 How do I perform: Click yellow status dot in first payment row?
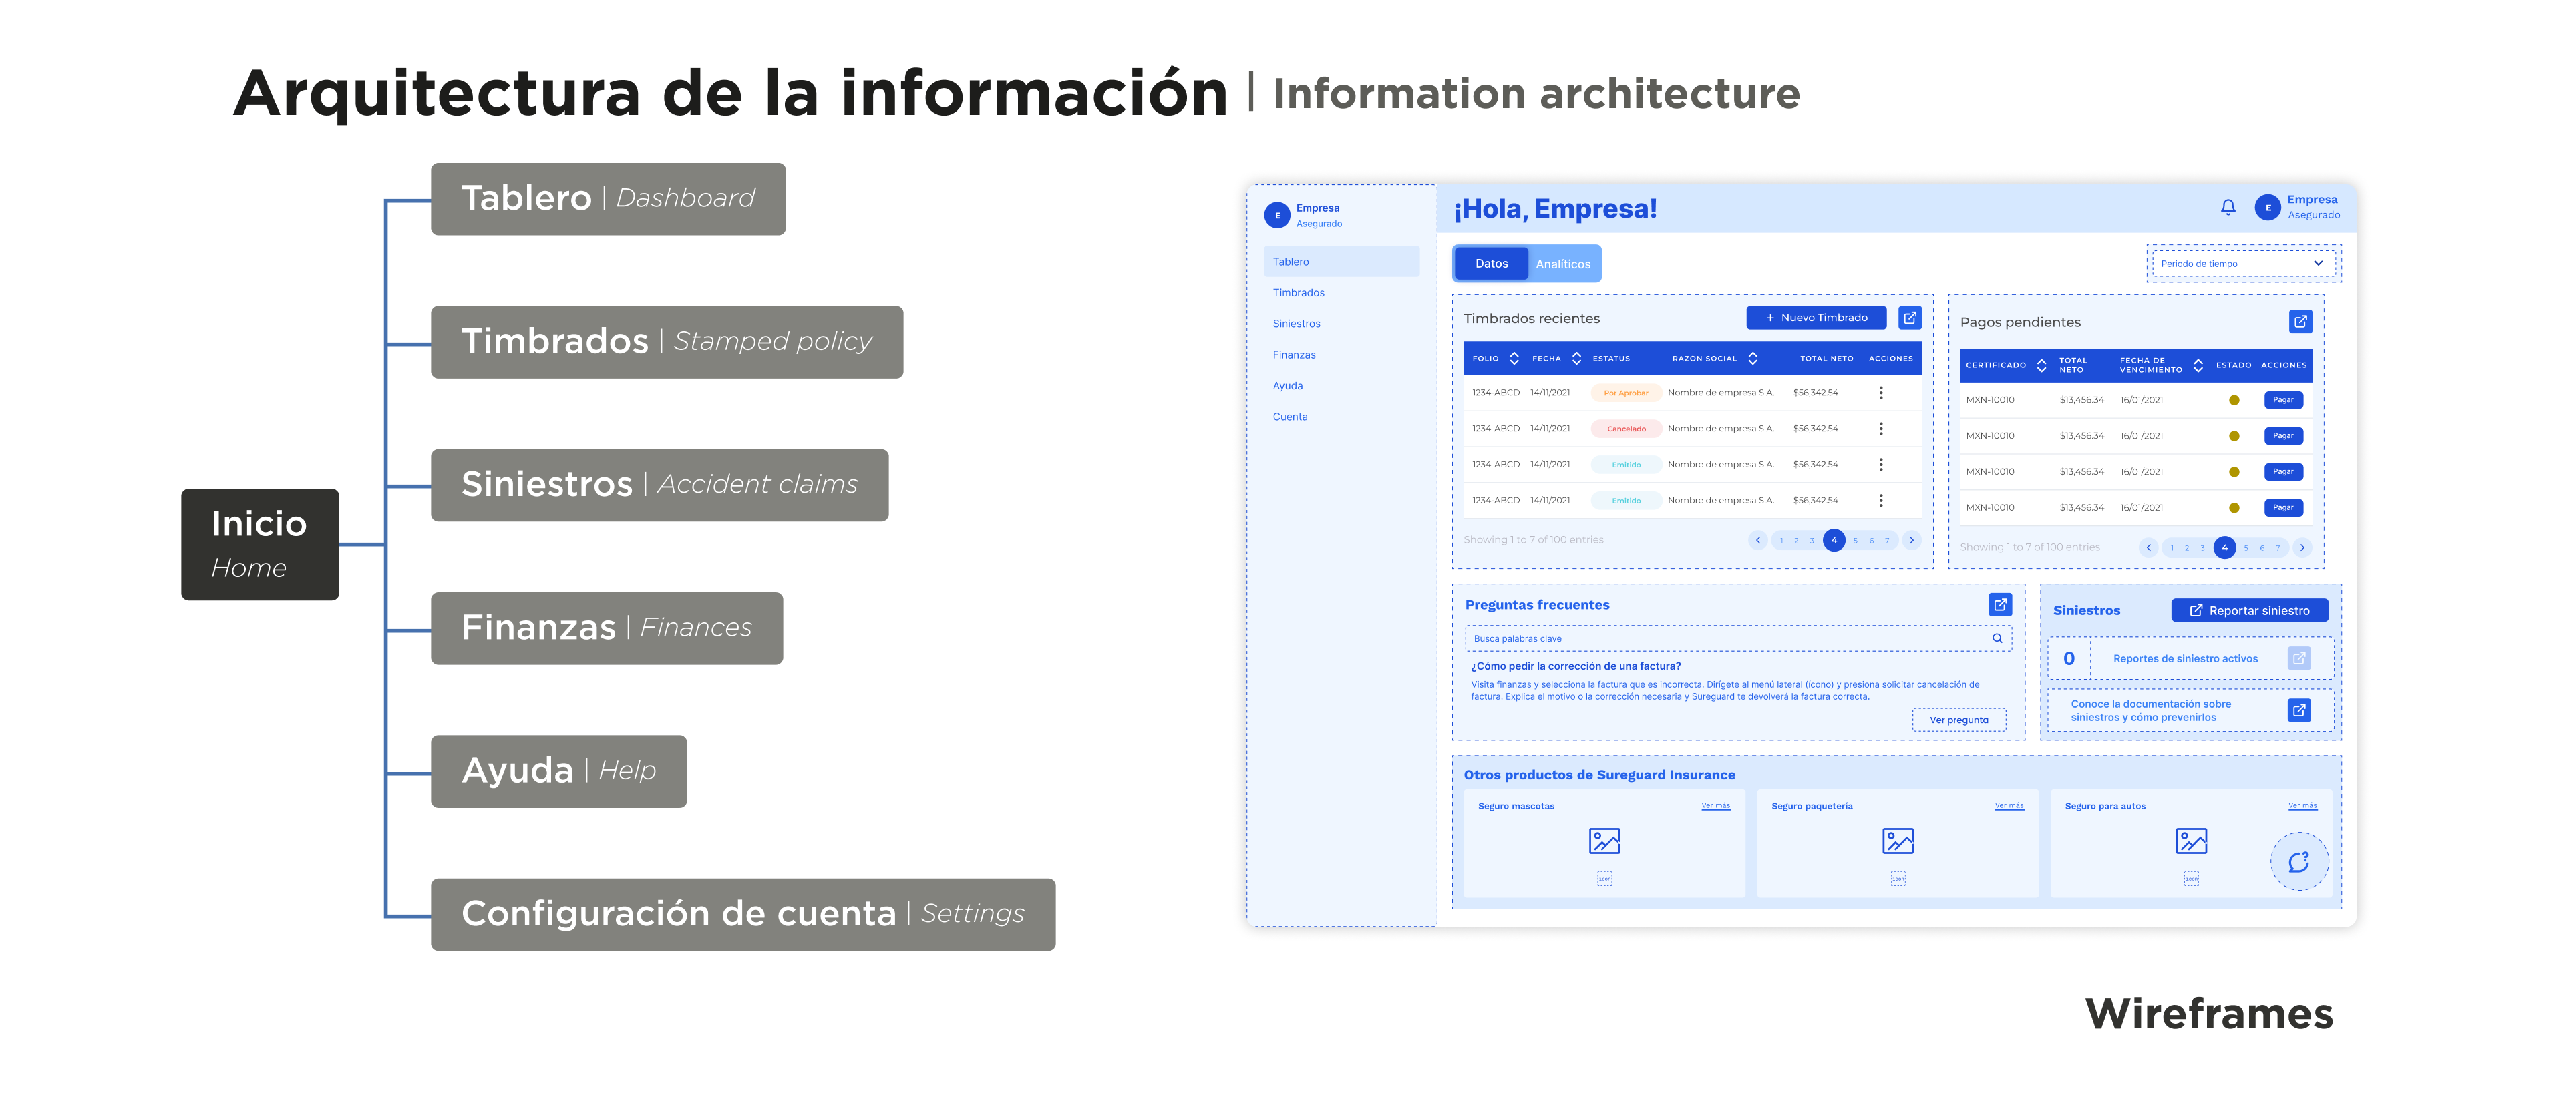[2234, 400]
